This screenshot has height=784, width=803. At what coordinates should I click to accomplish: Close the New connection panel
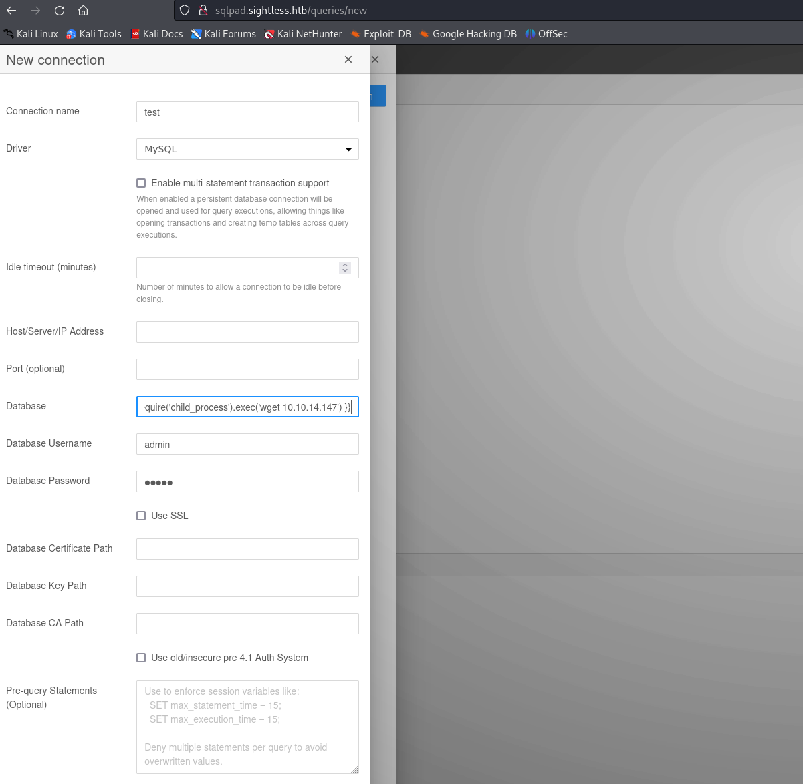[x=348, y=59]
